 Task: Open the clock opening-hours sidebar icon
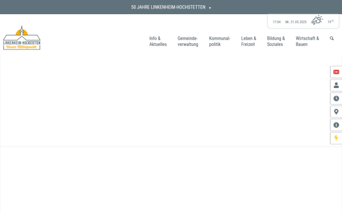coord(336,98)
